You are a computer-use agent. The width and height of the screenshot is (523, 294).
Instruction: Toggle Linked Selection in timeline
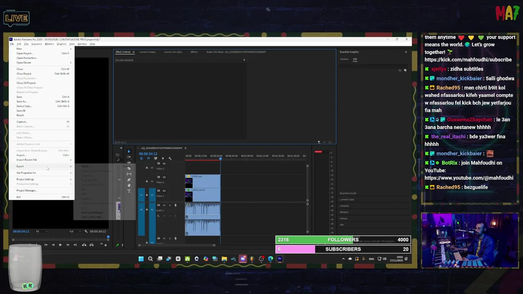[x=155, y=158]
